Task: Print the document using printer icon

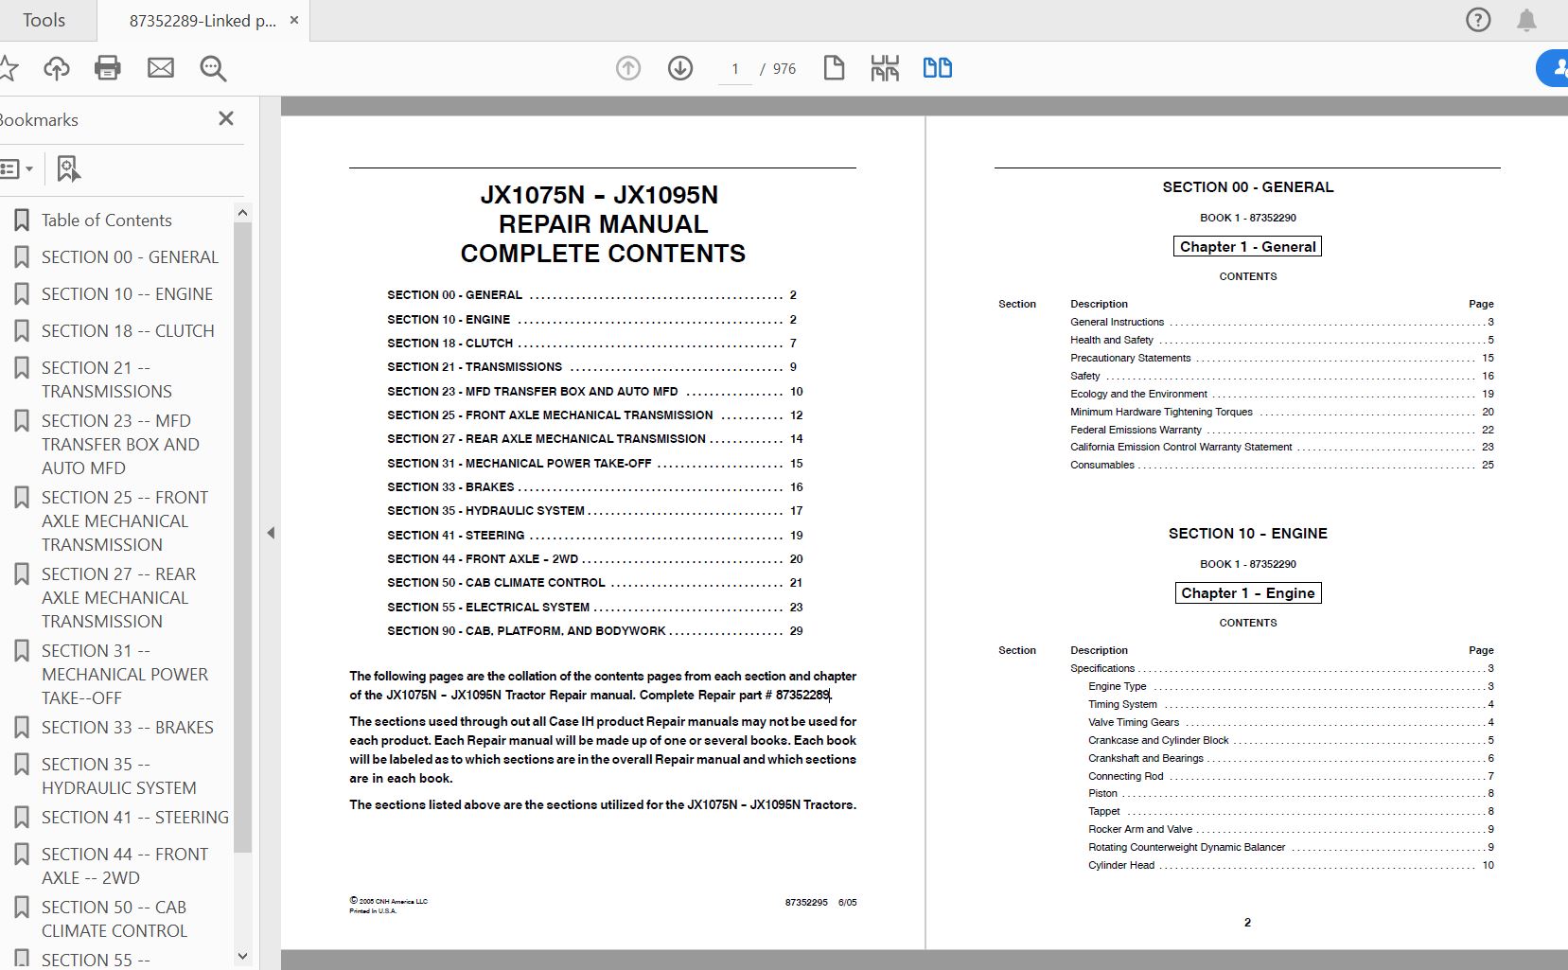Action: [x=108, y=68]
